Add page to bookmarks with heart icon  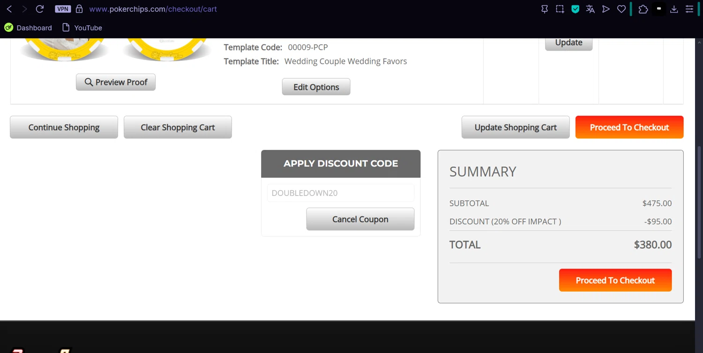[x=621, y=9]
